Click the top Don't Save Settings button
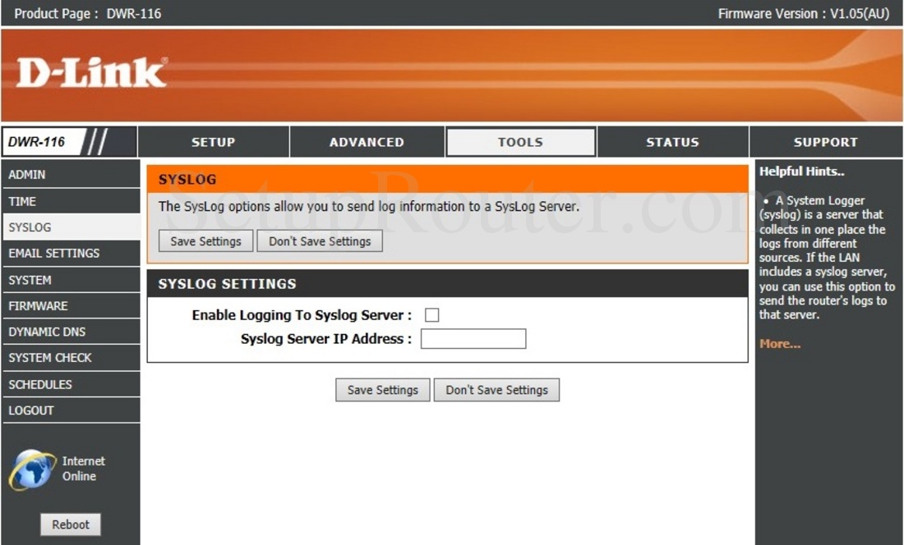 [x=320, y=241]
